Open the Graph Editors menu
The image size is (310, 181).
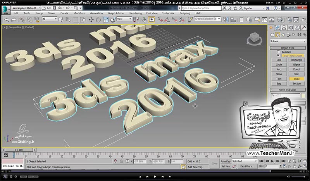(116, 13)
